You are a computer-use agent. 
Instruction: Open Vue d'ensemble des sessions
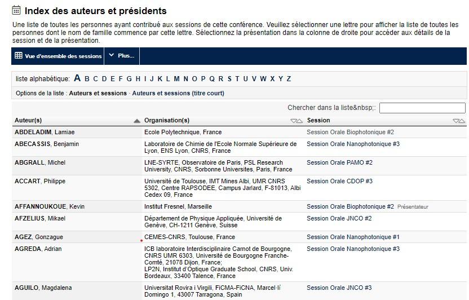[x=63, y=56]
